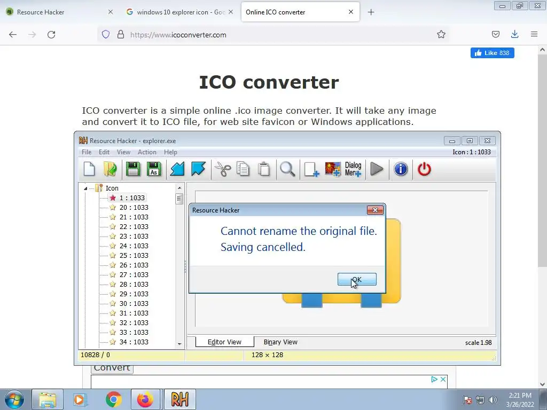Click the tree panel scroll-up arrow
This screenshot has width=547, height=410.
click(179, 188)
